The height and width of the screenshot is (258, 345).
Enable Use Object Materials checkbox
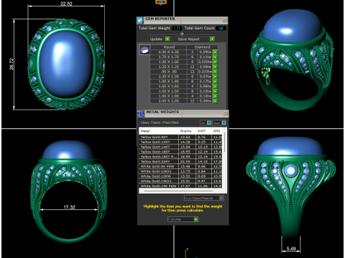pos(221,198)
